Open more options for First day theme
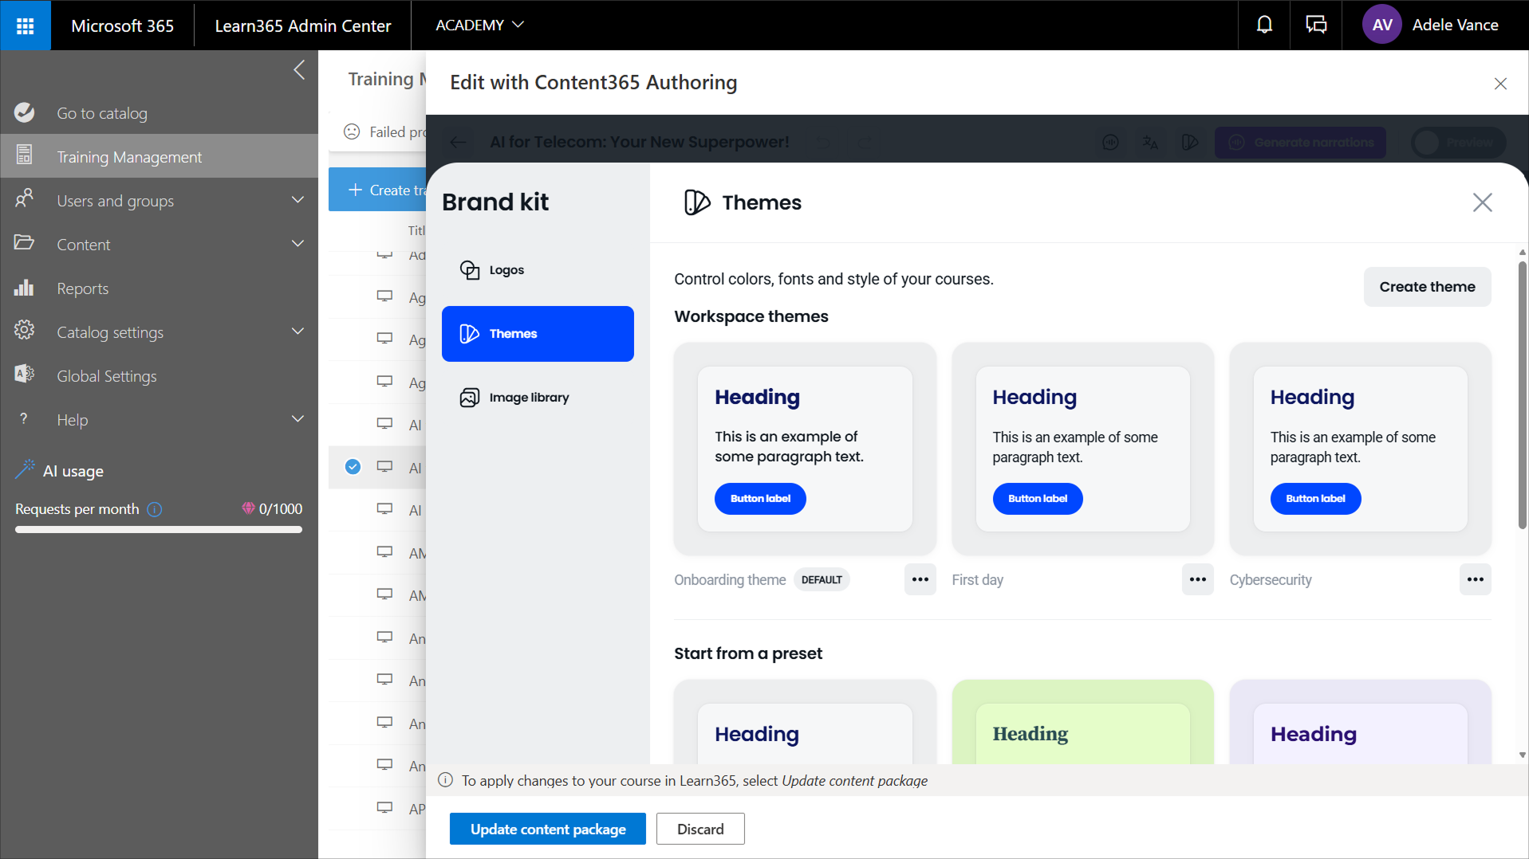This screenshot has height=859, width=1529. [1197, 579]
